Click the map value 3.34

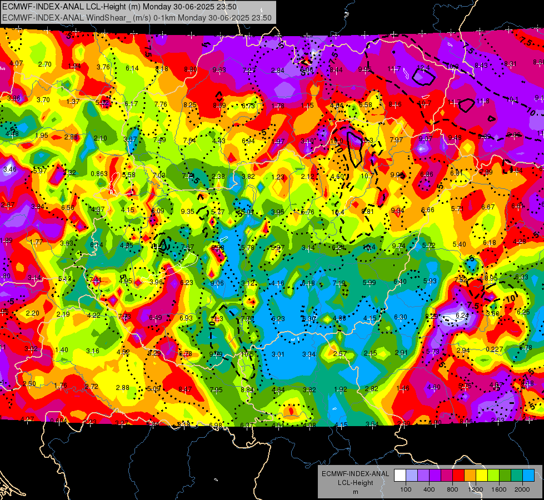(x=309, y=354)
